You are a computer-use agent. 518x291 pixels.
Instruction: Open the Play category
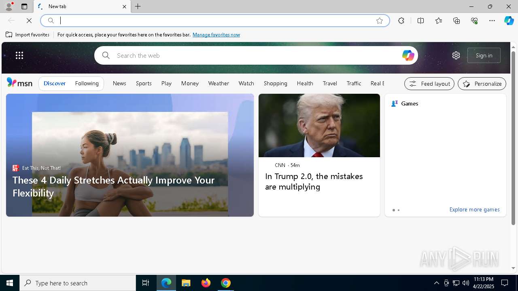point(166,83)
